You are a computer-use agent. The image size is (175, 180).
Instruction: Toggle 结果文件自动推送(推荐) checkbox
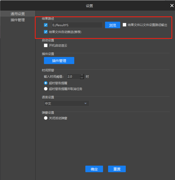(46, 32)
